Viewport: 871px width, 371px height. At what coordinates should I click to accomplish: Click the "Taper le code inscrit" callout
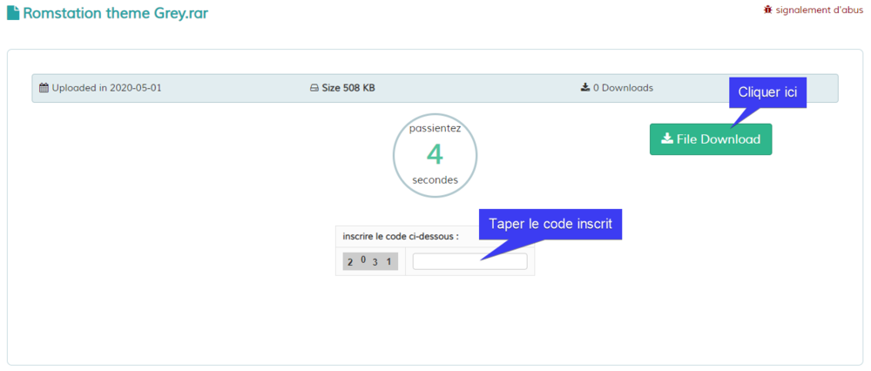coord(550,224)
